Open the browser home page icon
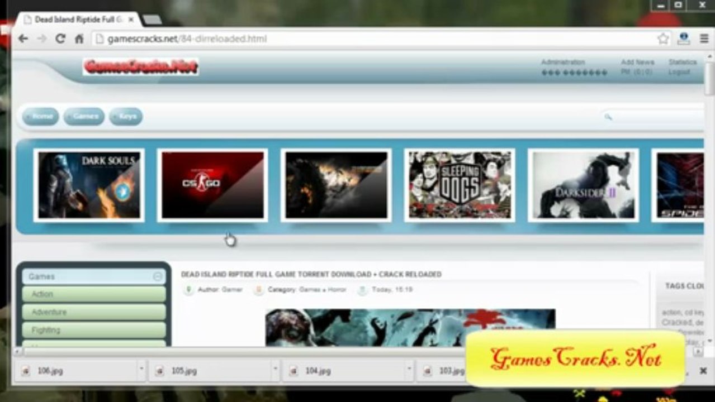Image resolution: width=715 pixels, height=402 pixels. tap(79, 39)
